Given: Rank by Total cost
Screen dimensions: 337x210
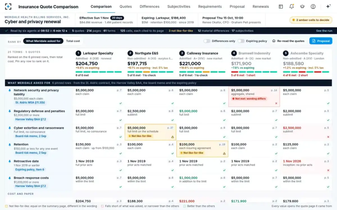Looking at the screenshot, I should tap(73, 41).
